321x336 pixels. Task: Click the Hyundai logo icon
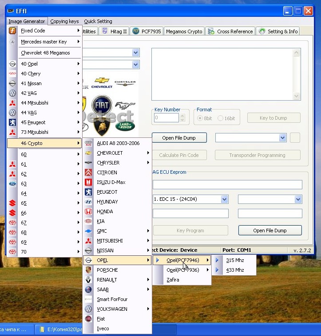pyautogui.click(x=88, y=202)
